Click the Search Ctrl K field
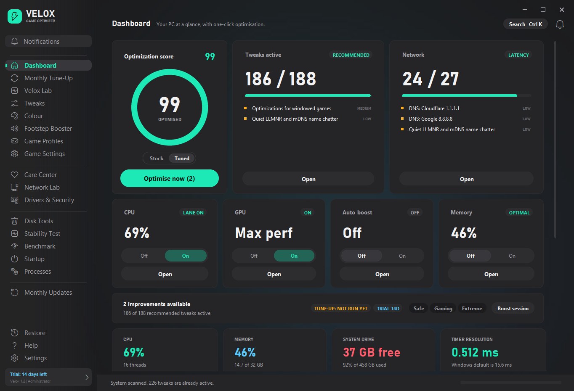 coord(525,24)
